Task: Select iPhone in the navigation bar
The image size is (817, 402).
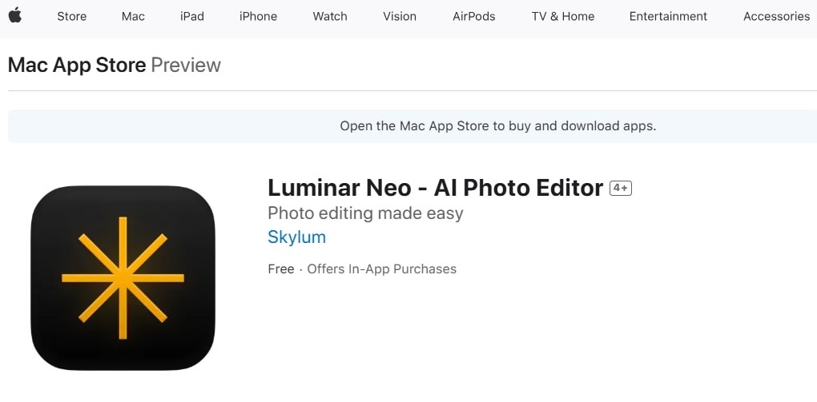Action: coord(258,16)
